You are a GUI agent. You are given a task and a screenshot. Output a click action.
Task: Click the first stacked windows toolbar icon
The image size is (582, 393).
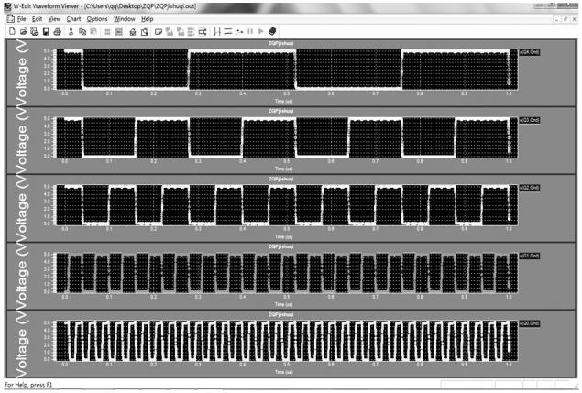(170, 32)
